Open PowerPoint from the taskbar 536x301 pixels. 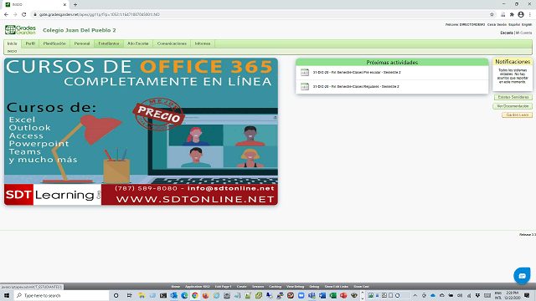click(343, 295)
